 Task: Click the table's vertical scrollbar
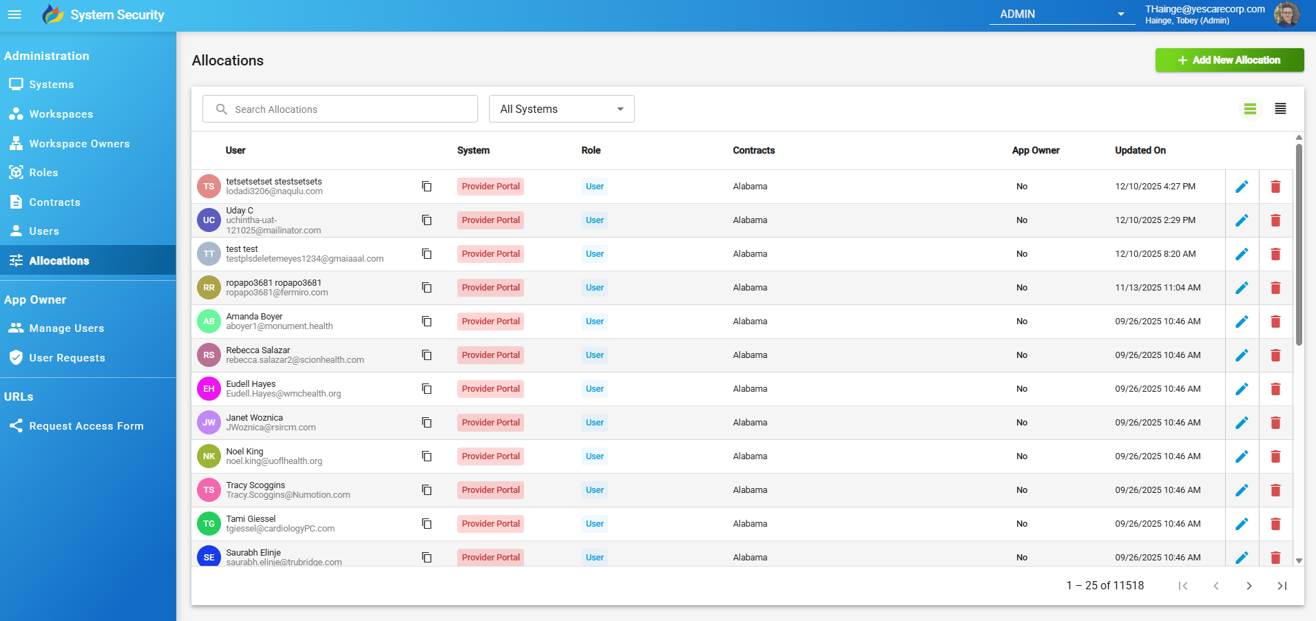point(1299,244)
